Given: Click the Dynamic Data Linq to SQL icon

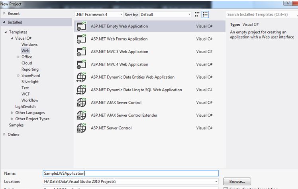Looking at the screenshot, I should 81,90.
